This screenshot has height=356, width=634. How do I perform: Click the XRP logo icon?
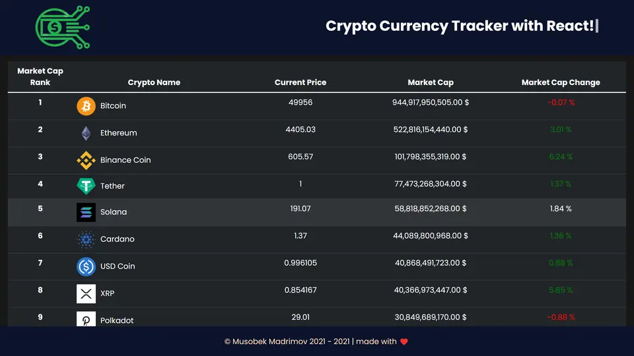(x=86, y=293)
